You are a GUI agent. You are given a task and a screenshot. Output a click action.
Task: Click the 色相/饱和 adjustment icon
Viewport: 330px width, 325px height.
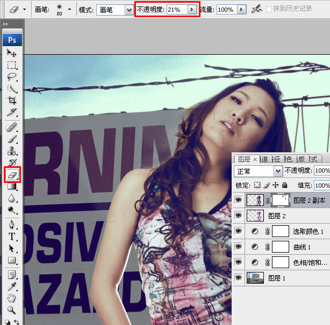point(255,262)
